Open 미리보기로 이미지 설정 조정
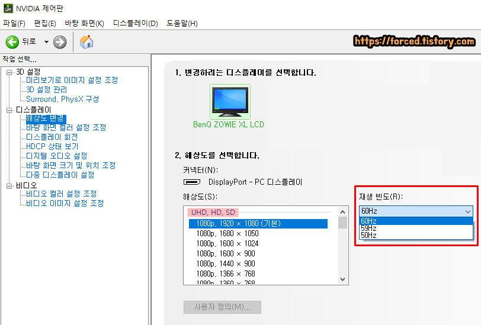Viewport: 481px width, 325px height. click(72, 80)
